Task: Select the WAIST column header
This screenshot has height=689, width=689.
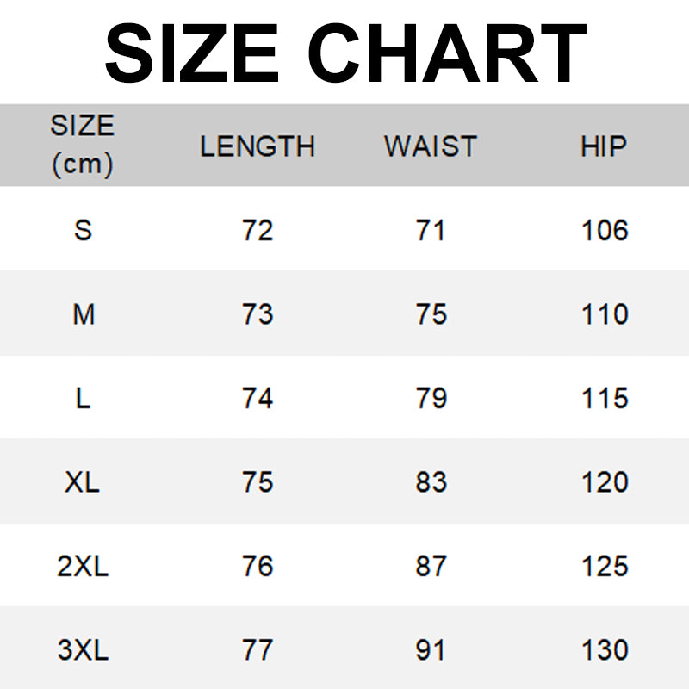Action: [430, 146]
